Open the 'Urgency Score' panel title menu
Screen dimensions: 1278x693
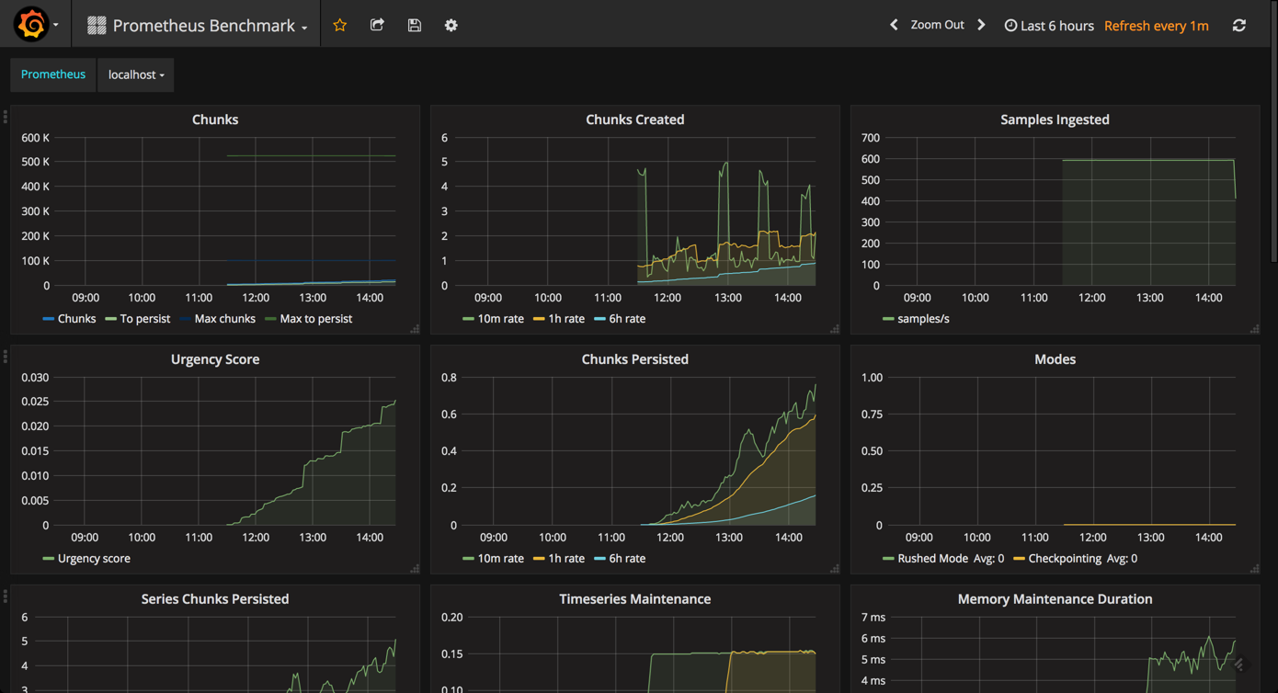pyautogui.click(x=215, y=358)
